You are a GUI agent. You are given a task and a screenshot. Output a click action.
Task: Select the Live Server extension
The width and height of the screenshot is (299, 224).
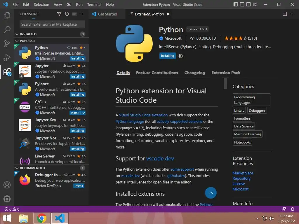[x=51, y=159]
